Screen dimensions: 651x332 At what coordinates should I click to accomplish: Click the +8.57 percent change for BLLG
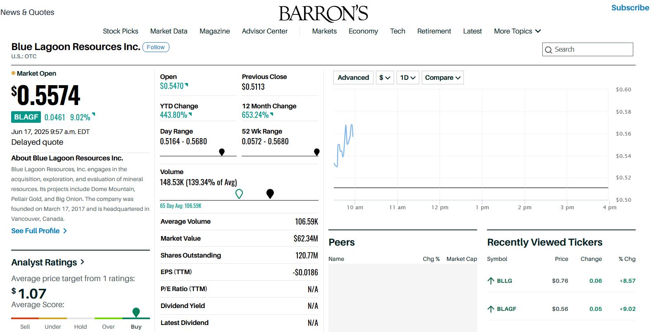627,281
